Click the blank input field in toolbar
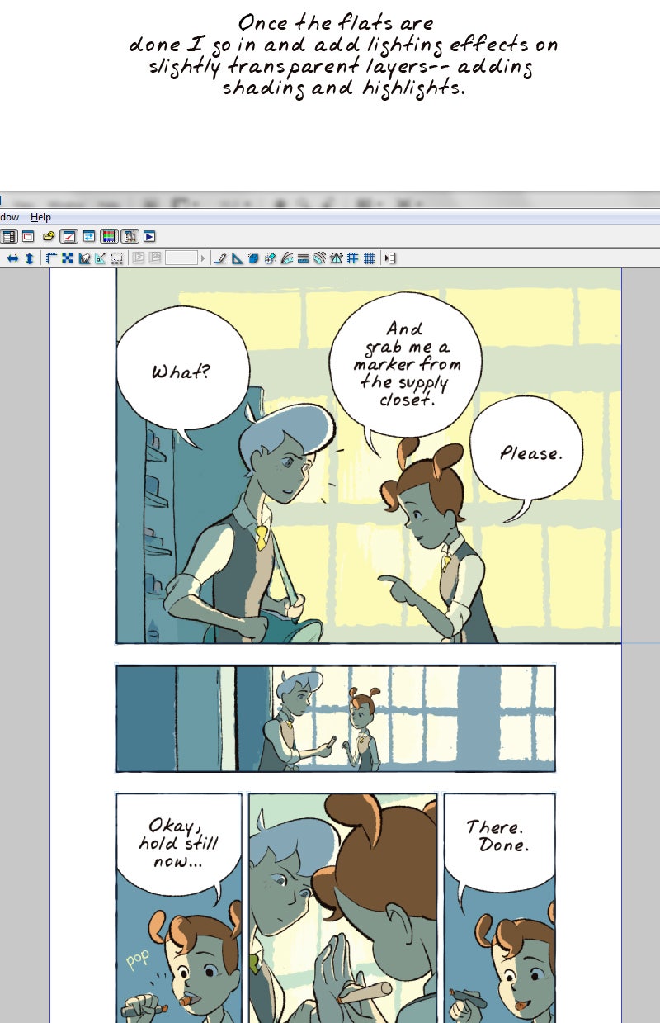The image size is (660, 1023). pos(181,258)
